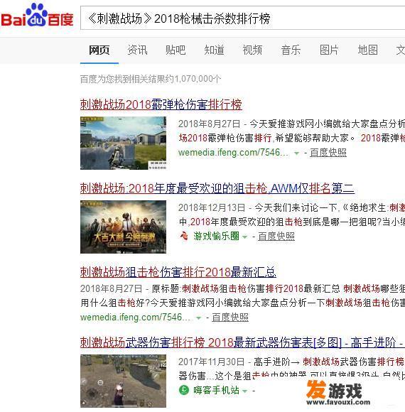Open 百度快照 of the first result
The height and width of the screenshot is (412, 405).
coord(328,153)
